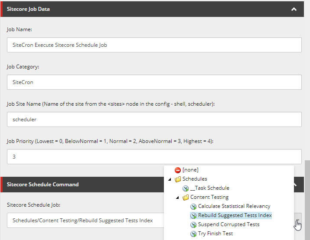The width and height of the screenshot is (310, 240).
Task: Select Calculate Statistical Relevancy schedule
Action: click(234, 207)
